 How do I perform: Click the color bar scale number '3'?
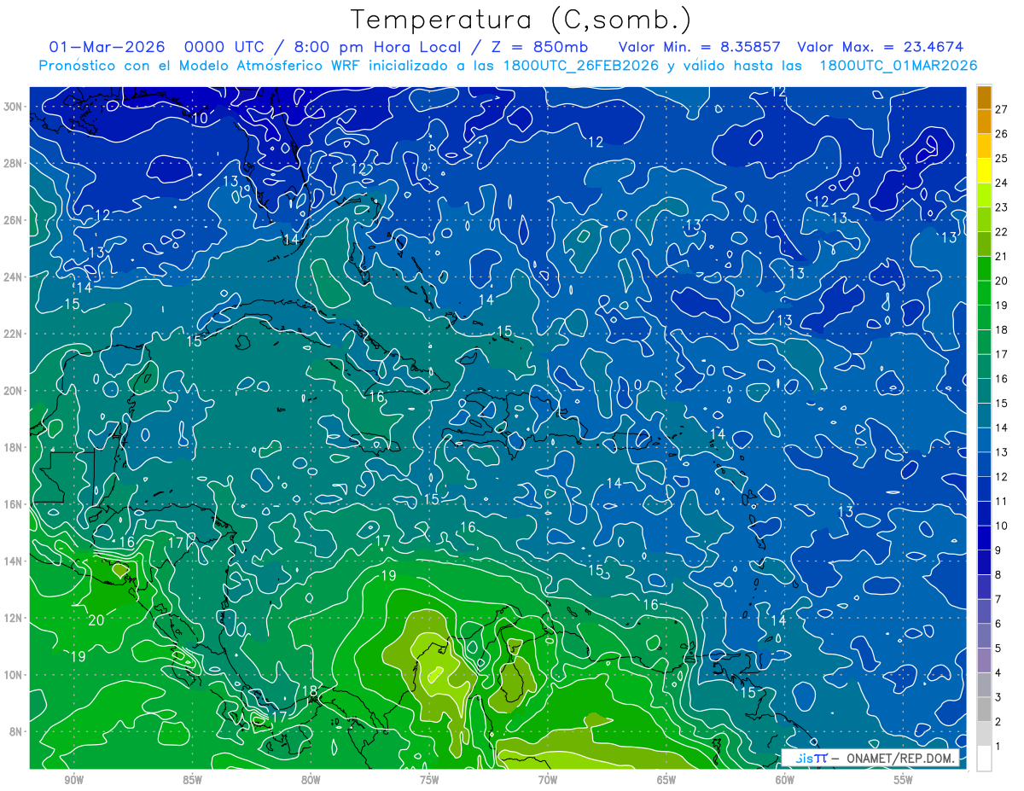tap(998, 698)
